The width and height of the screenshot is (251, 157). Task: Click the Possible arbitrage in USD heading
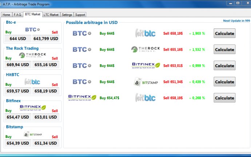(92, 23)
